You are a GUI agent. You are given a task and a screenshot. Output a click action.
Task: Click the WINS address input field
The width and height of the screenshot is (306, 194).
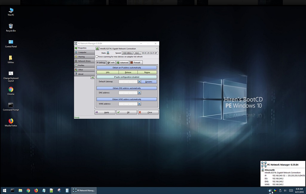tap(128, 104)
